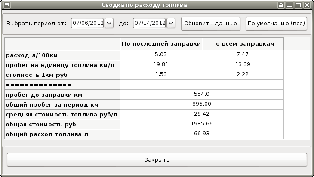Image resolution: width=314 pixels, height=177 pixels.
Task: Select the средняя стоимость топлива руб/л row header
Action: (62, 114)
